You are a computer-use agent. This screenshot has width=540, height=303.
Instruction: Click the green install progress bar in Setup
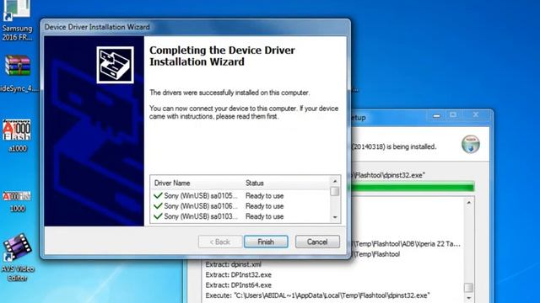pos(413,187)
